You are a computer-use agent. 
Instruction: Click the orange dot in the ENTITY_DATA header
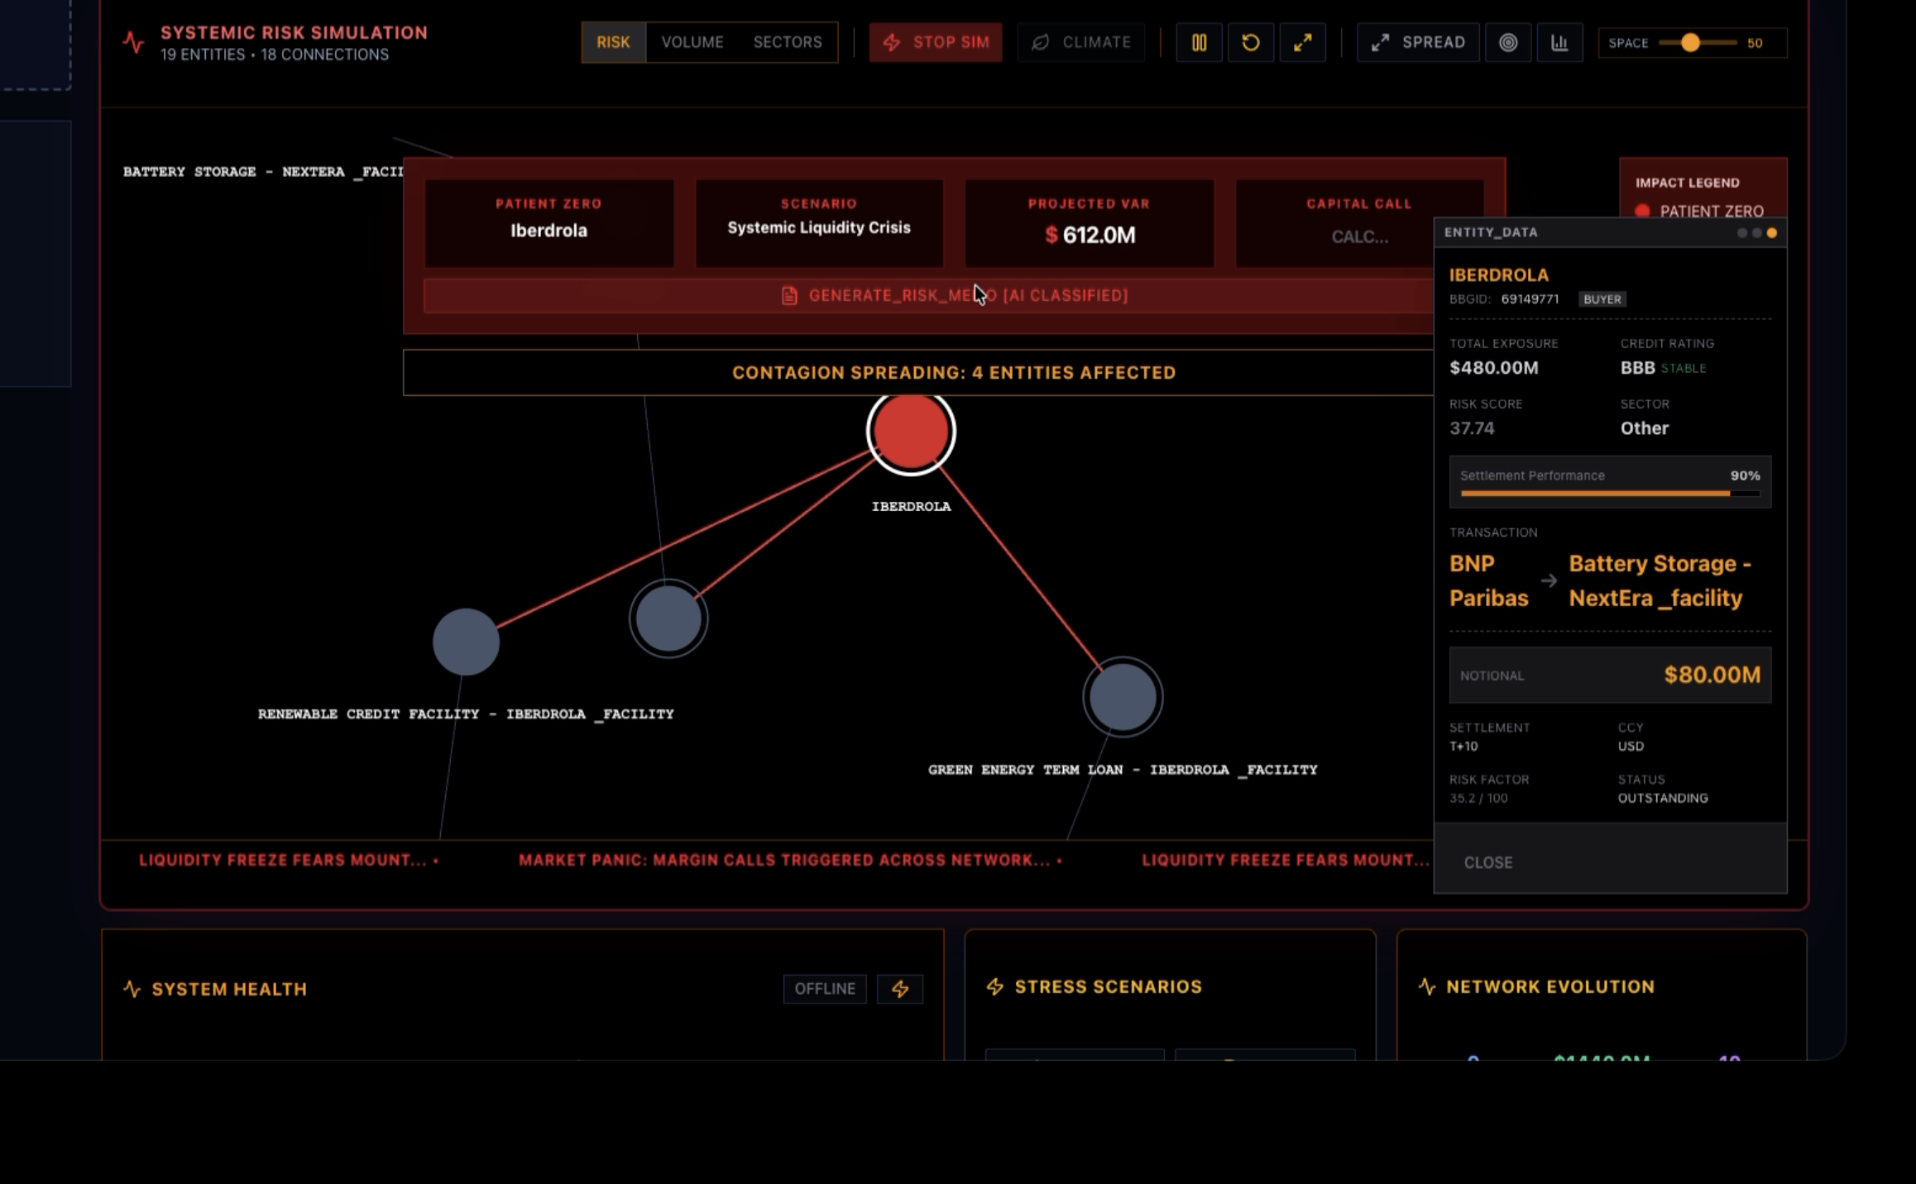pyautogui.click(x=1772, y=233)
